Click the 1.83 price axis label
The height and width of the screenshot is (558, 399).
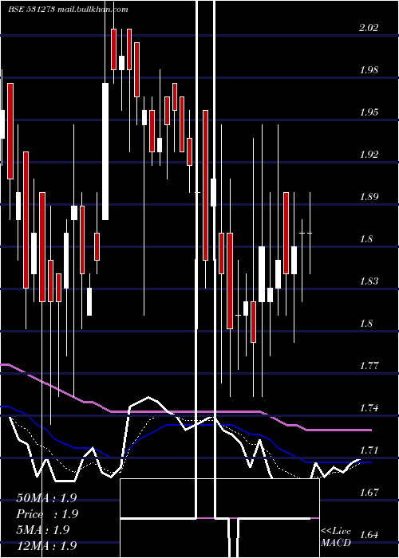(x=369, y=281)
